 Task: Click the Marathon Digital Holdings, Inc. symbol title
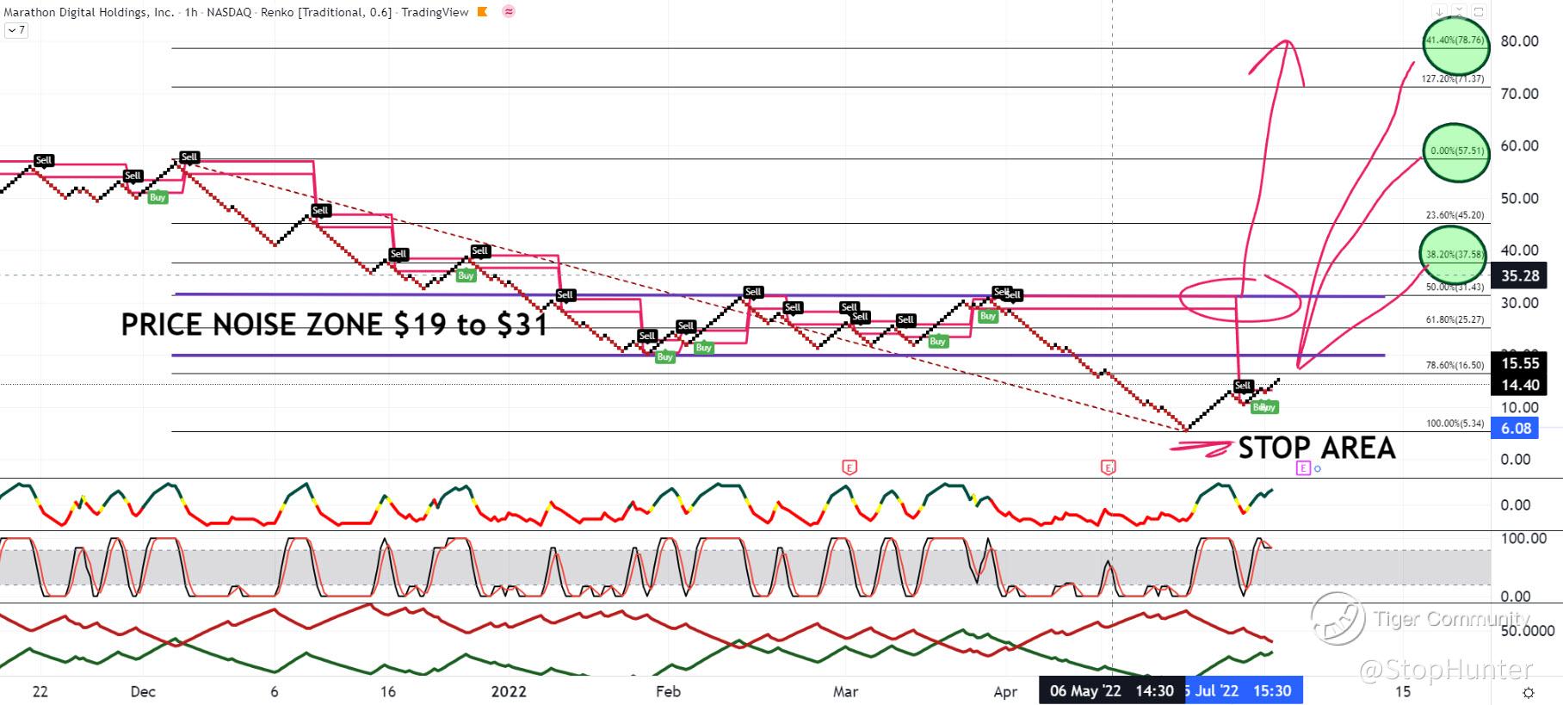(87, 12)
